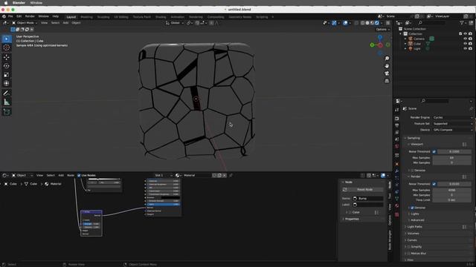Switch to the Geometry Nodes workspace tab
This screenshot has height=267, width=476.
(239, 17)
